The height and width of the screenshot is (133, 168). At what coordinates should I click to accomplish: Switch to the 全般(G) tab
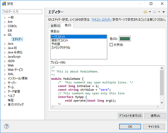coord(55,26)
